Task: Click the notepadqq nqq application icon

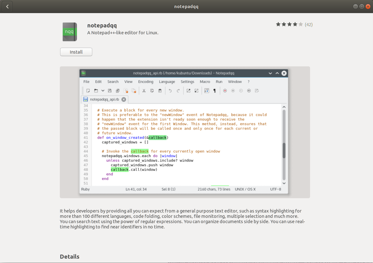Action: (x=70, y=32)
